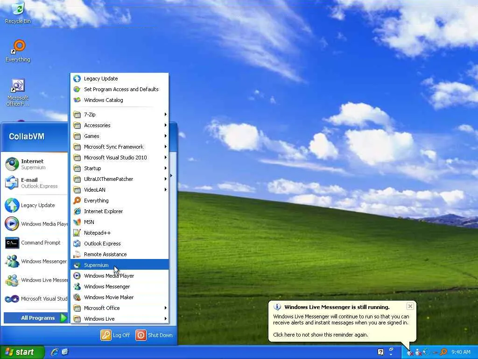478x359 pixels.
Task: Click the start button
Action: (22, 352)
